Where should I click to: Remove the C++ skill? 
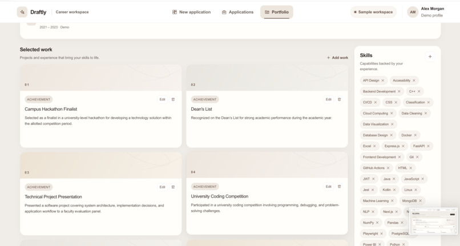419,91
